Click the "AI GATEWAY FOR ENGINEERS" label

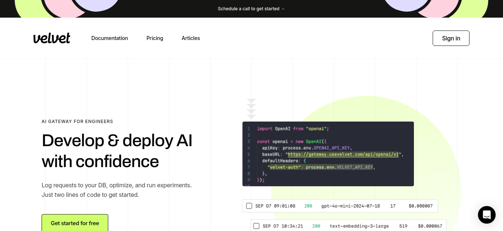click(x=77, y=122)
